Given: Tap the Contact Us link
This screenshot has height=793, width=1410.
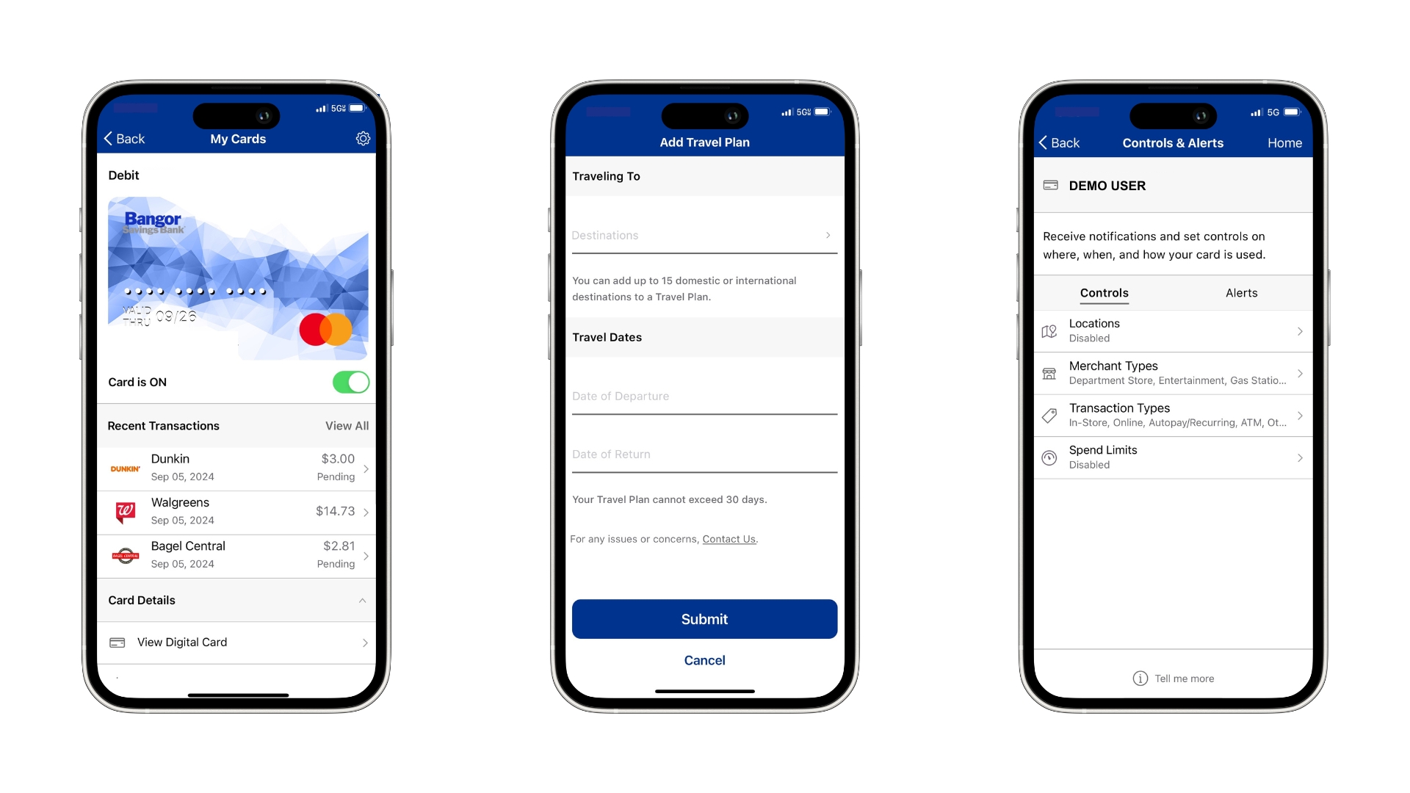Looking at the screenshot, I should point(728,538).
